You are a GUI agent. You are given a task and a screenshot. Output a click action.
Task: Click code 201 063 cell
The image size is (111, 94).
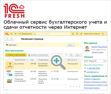click(33, 71)
